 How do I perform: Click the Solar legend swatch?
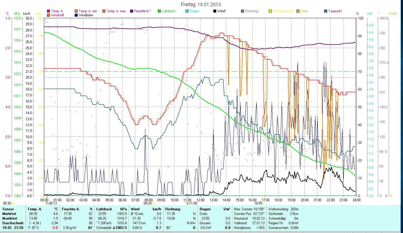[298, 11]
